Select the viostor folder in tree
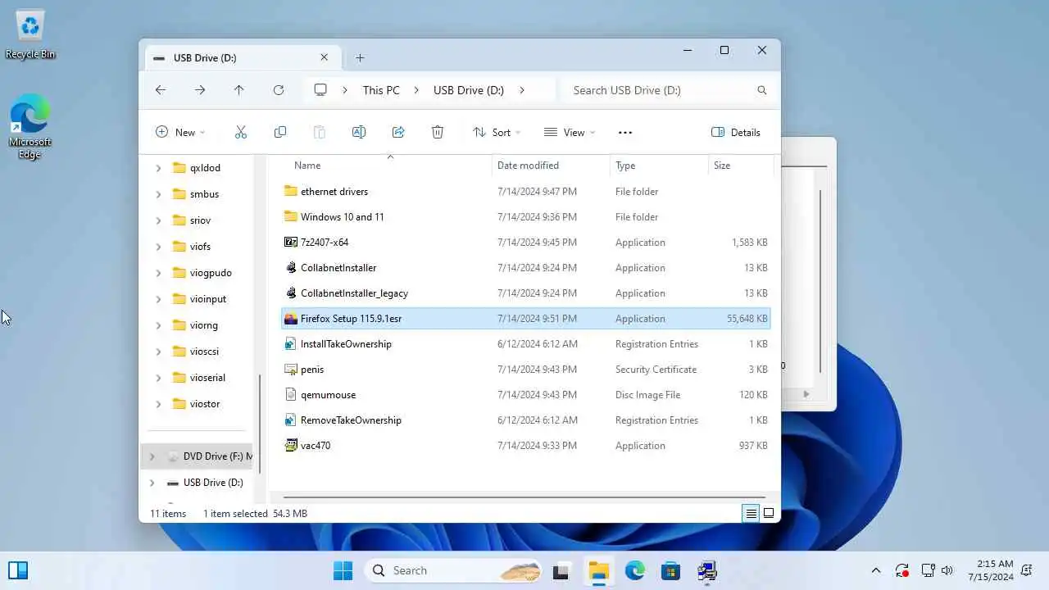Viewport: 1049px width, 590px height. 197,404
